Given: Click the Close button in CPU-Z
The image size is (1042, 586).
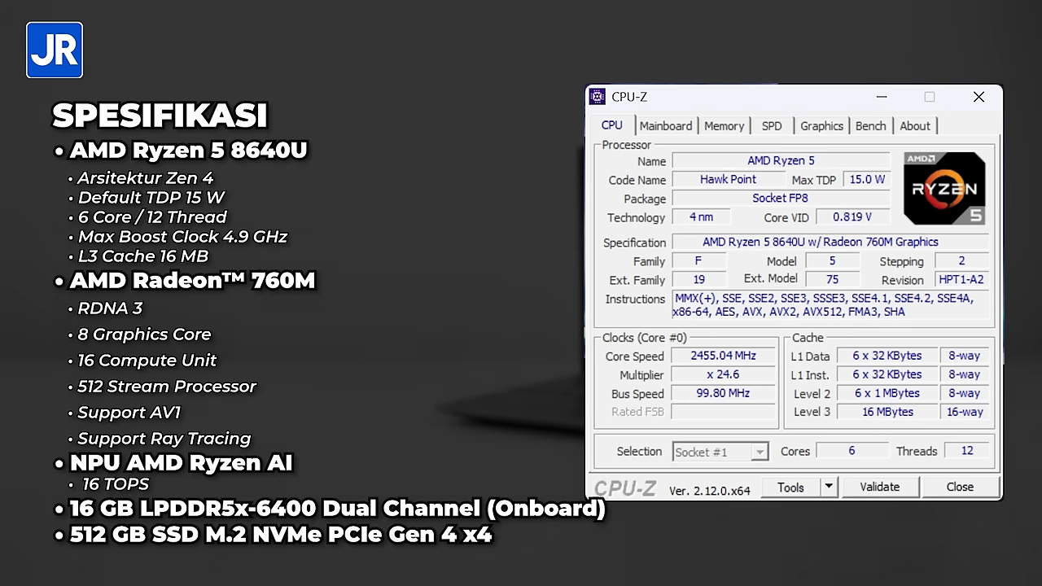Looking at the screenshot, I should pos(960,486).
